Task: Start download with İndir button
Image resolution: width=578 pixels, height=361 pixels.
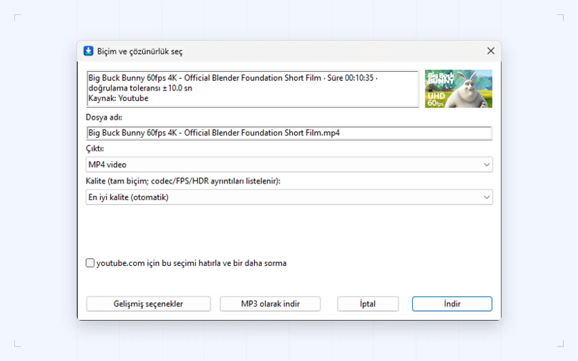Action: pyautogui.click(x=452, y=304)
